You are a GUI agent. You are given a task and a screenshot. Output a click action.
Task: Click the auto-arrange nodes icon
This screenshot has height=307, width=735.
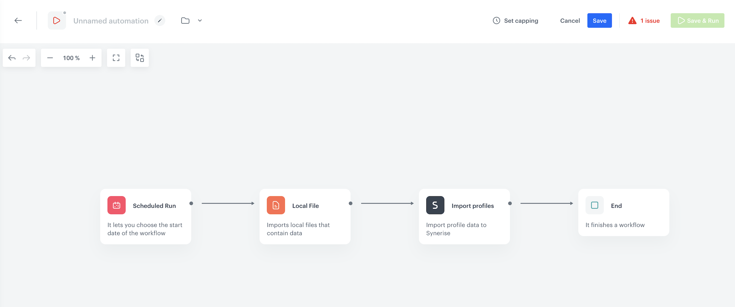point(140,58)
